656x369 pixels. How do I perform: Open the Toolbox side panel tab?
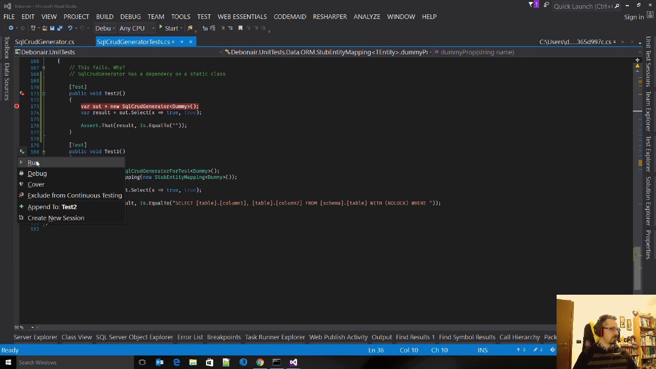click(x=7, y=49)
